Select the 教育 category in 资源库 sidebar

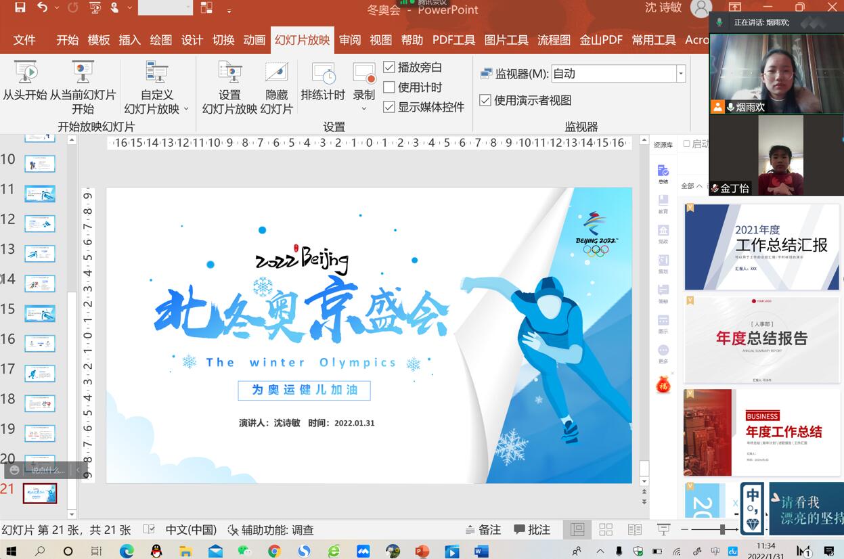coord(662,204)
